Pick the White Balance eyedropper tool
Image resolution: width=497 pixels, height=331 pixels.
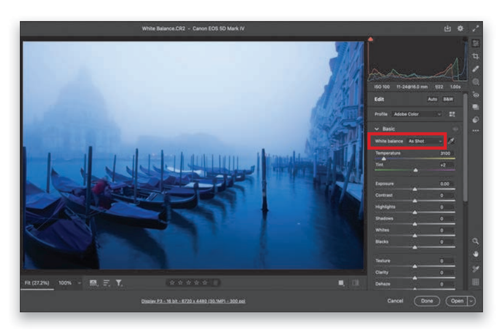[x=451, y=141]
